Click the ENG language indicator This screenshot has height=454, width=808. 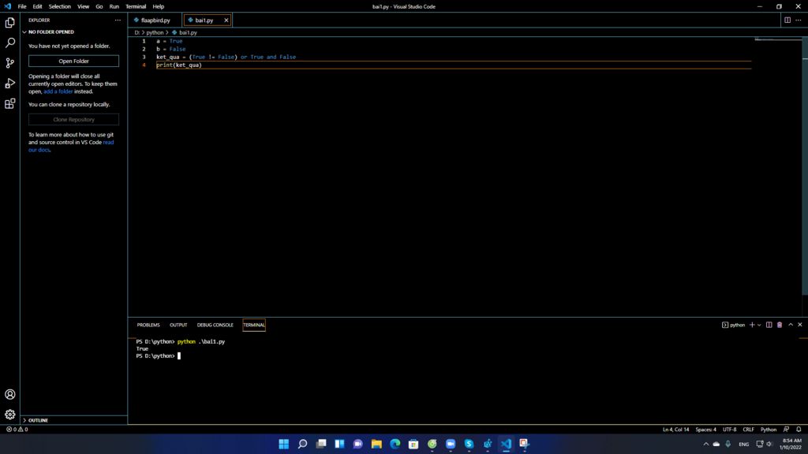point(743,445)
